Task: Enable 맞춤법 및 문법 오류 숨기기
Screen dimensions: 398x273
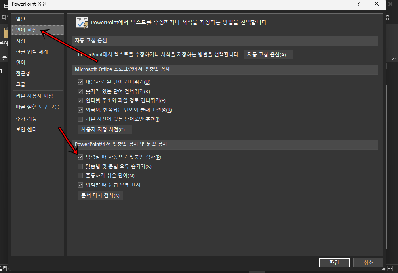Action: click(x=80, y=167)
